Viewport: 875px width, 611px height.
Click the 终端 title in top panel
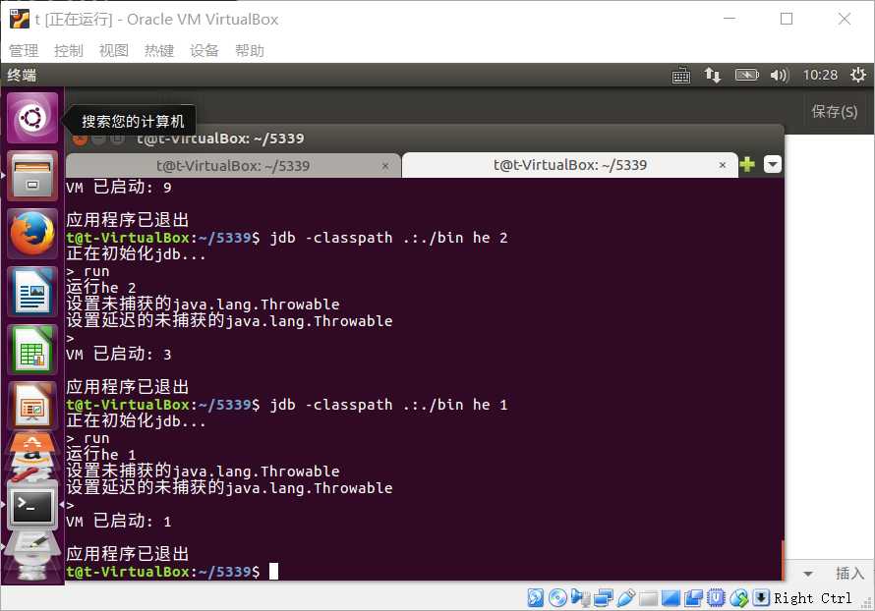click(22, 75)
